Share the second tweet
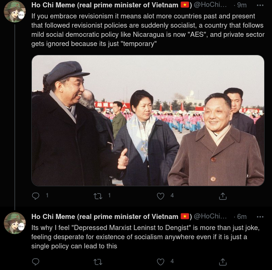The width and height of the screenshot is (272, 270). [x=223, y=262]
